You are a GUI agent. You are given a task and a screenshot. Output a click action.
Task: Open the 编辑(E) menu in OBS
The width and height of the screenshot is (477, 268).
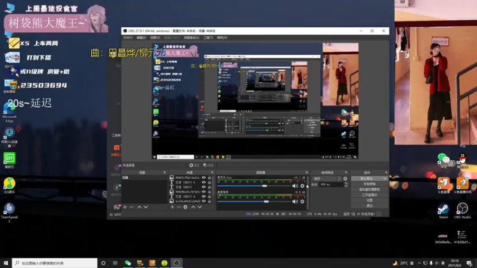point(141,38)
